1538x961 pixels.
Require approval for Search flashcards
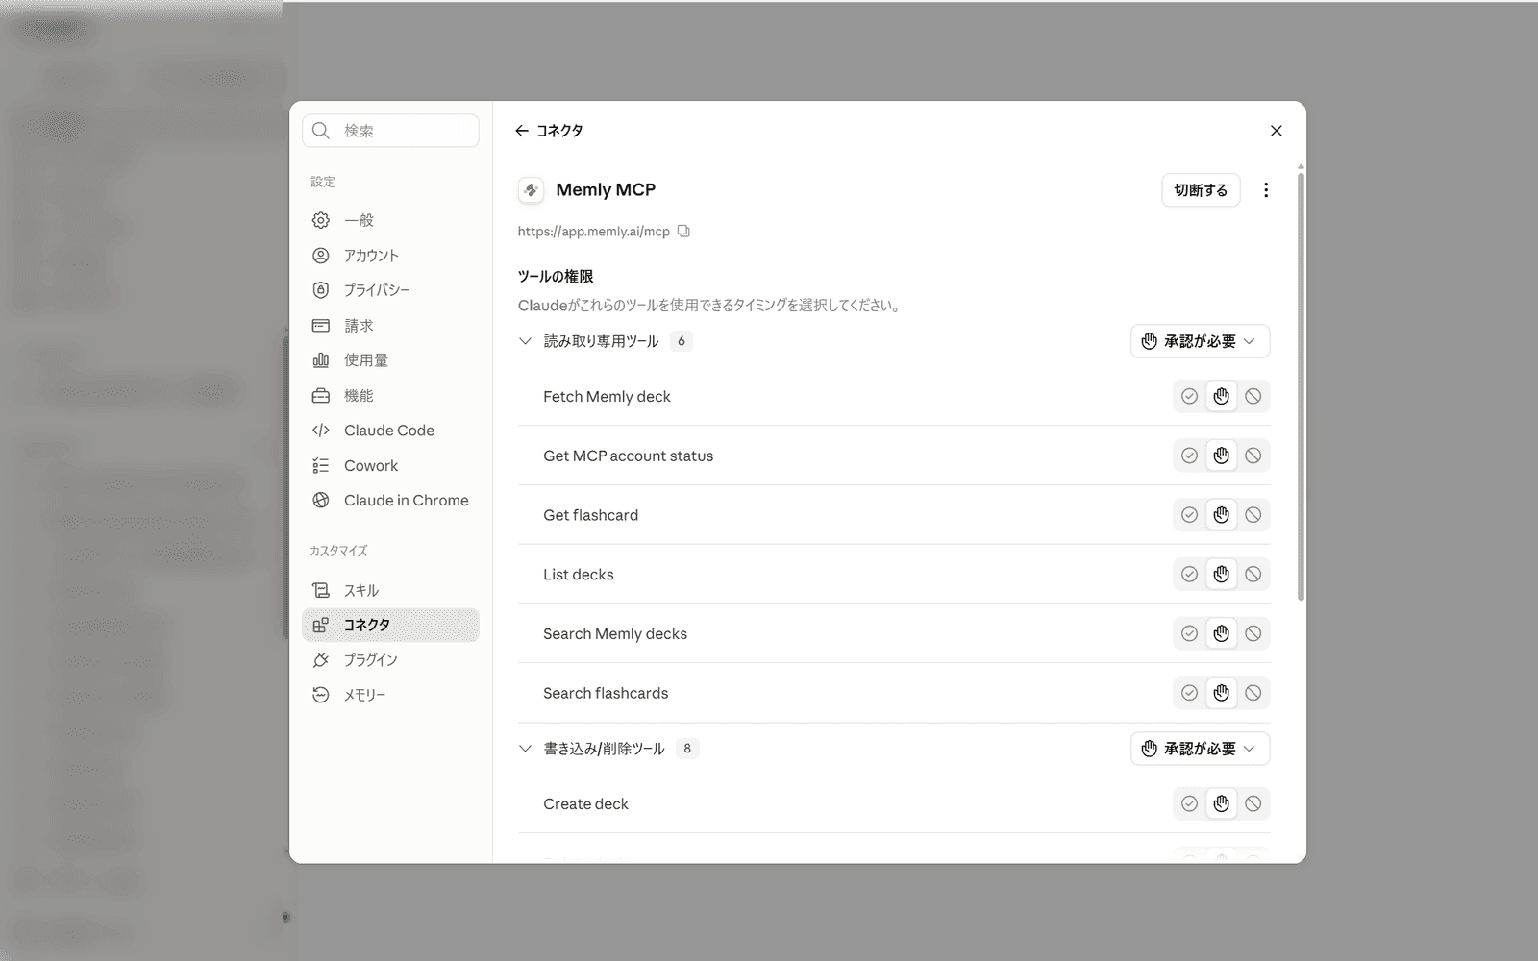click(1221, 693)
